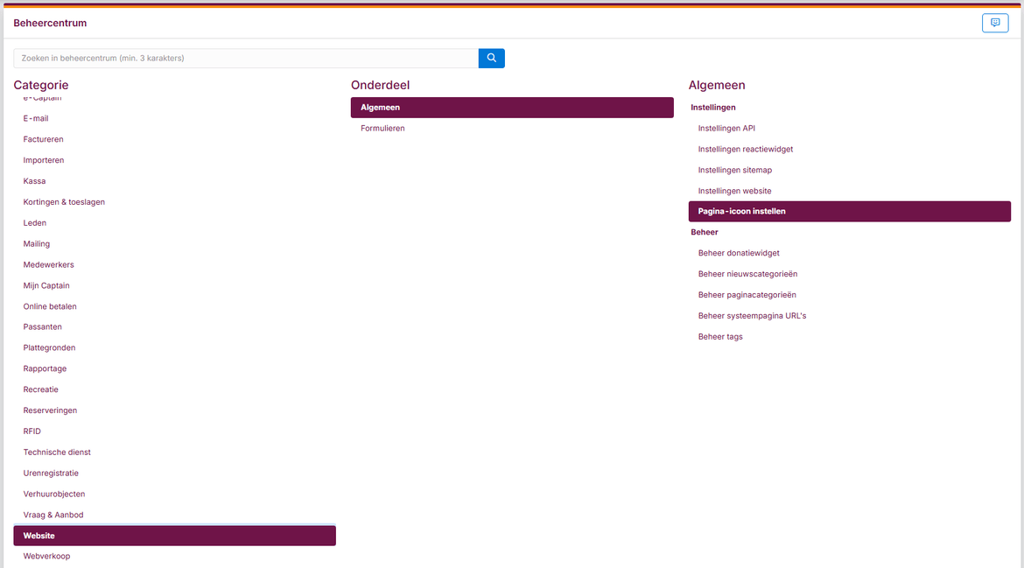Select the Mailing category
Viewport: 1024px width, 568px height.
[x=36, y=243]
